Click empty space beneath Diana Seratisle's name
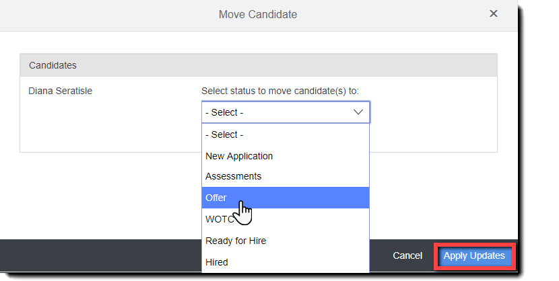Screen dimensions: 559x281 pos(81,124)
